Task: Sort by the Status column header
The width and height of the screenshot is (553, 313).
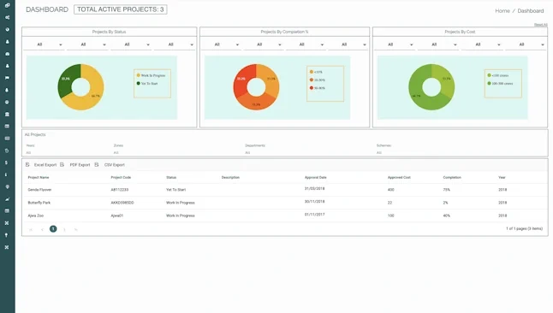Action: tap(171, 177)
